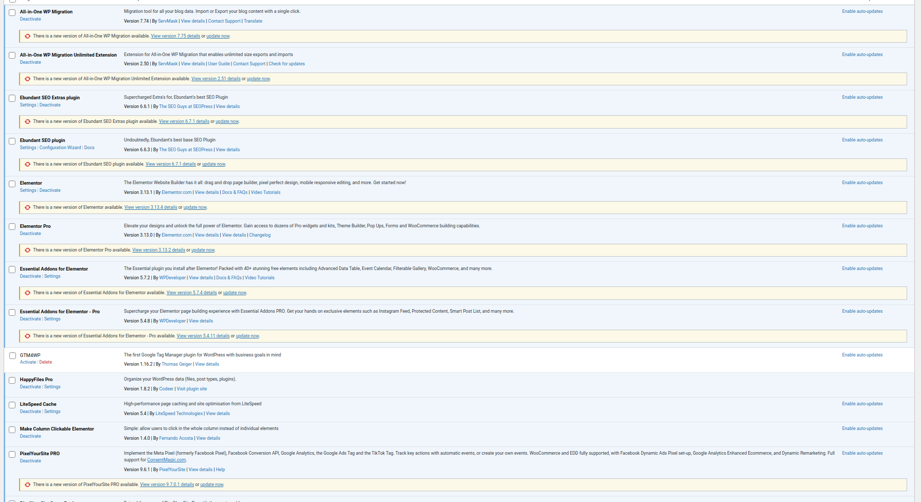921x502 pixels.
Task: View version 9.7.0.1 details for PixelYourSite
Action: click(x=167, y=485)
